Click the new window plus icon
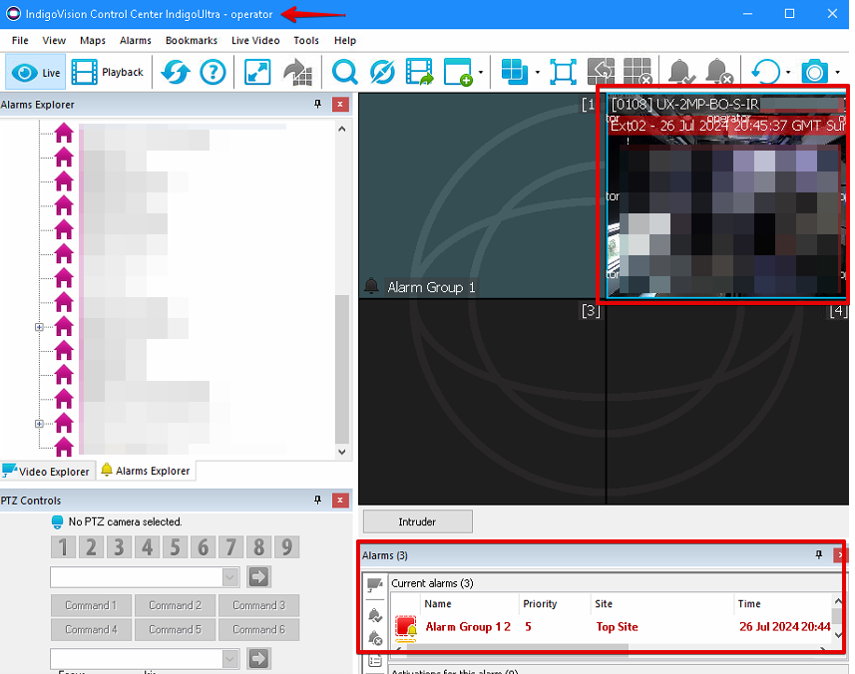 pyautogui.click(x=458, y=72)
